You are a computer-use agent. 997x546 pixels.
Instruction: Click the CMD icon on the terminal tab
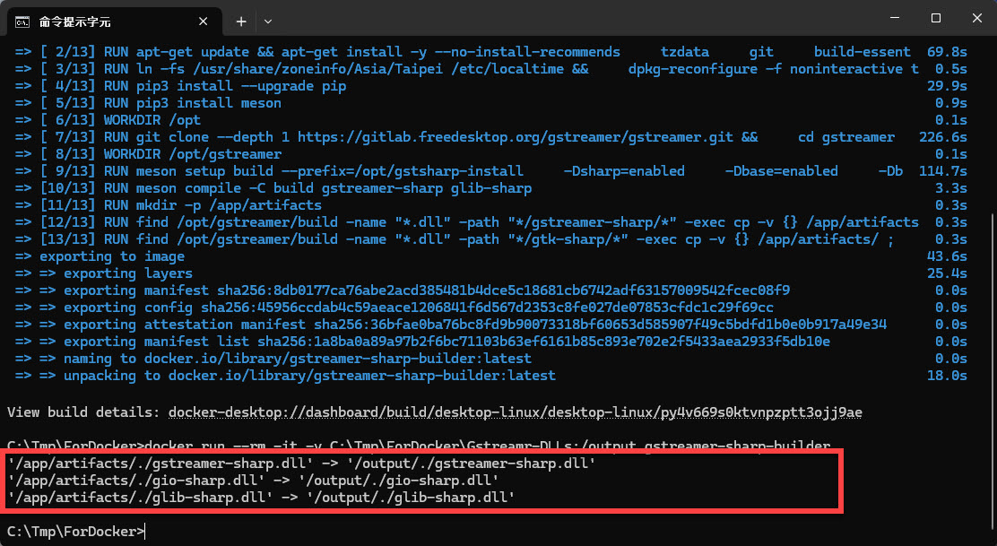coord(25,21)
